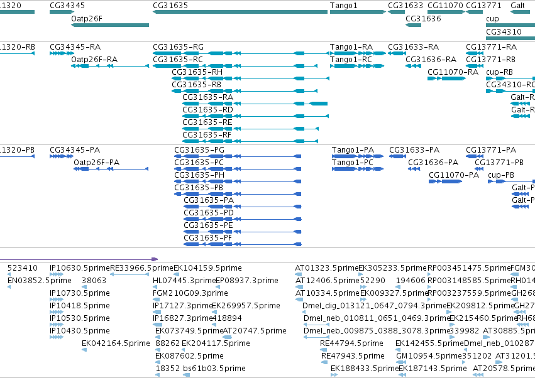This screenshot has height=378, width=535.
Task: Select the CG34345 gene label
Action: click(x=67, y=6)
